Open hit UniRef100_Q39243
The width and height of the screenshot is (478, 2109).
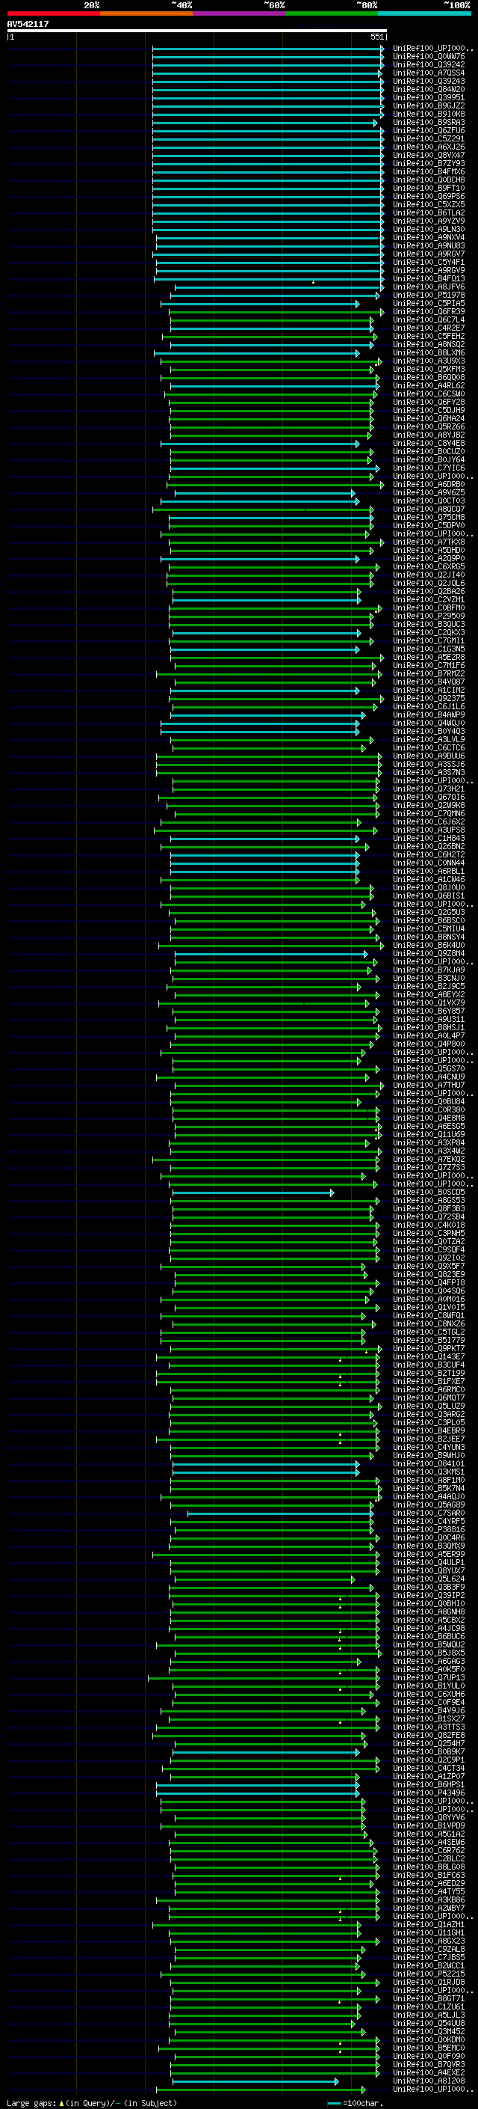pos(429,81)
